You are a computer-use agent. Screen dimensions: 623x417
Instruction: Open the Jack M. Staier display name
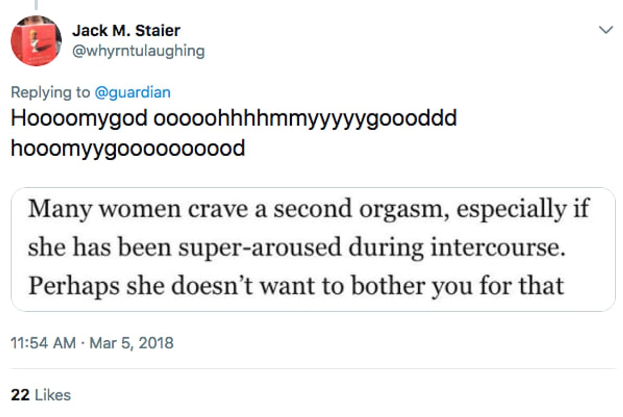(126, 30)
